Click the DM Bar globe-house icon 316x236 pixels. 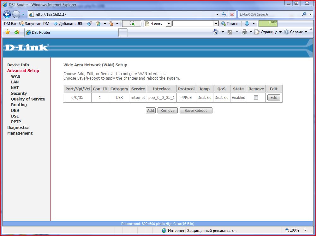click(x=98, y=24)
